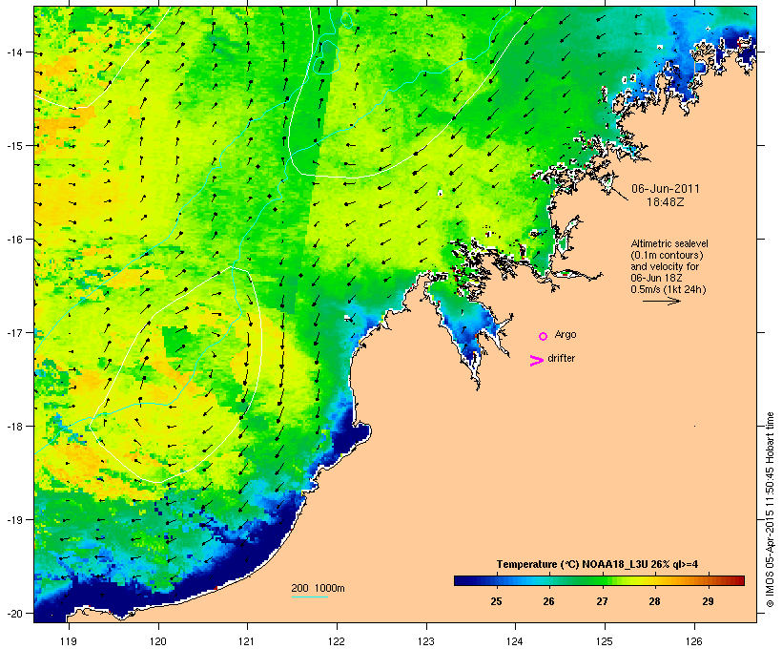Click the 'drifter' legend label
Screen dimensions: 782x649
(561, 358)
